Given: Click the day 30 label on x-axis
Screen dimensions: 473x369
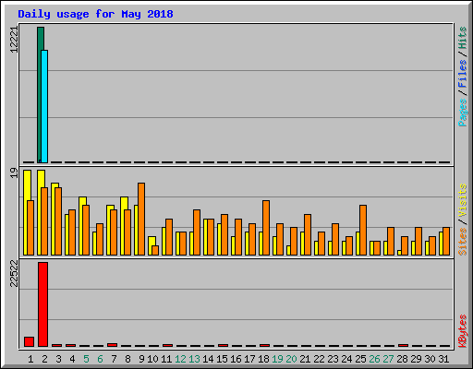Looking at the screenshot, I should [x=430, y=359].
